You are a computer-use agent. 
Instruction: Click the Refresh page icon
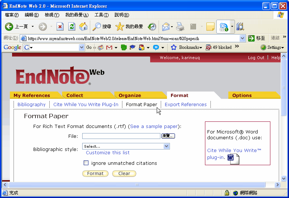tap(72, 27)
